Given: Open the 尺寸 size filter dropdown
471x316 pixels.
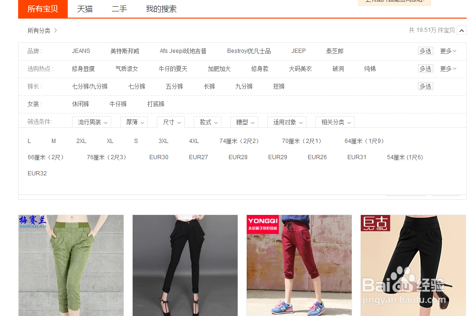Looking at the screenshot, I should [170, 122].
